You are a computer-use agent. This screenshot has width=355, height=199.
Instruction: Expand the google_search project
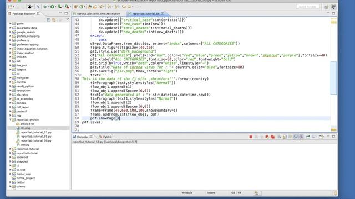point(10,32)
